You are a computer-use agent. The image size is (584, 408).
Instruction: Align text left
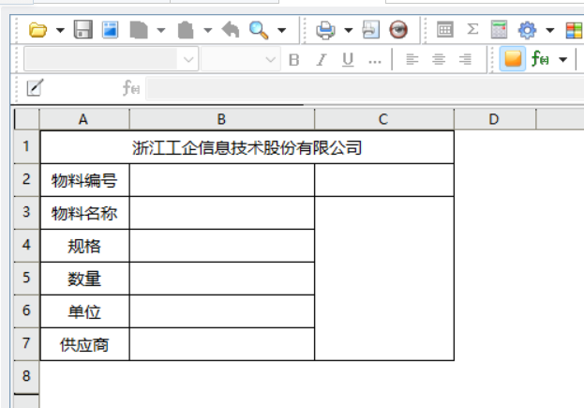[412, 59]
